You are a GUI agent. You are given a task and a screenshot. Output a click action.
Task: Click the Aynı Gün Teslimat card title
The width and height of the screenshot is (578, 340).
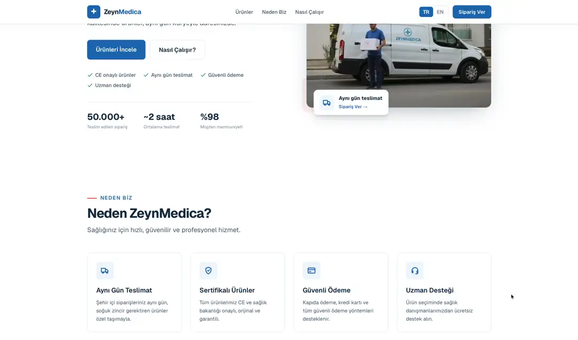click(x=124, y=290)
